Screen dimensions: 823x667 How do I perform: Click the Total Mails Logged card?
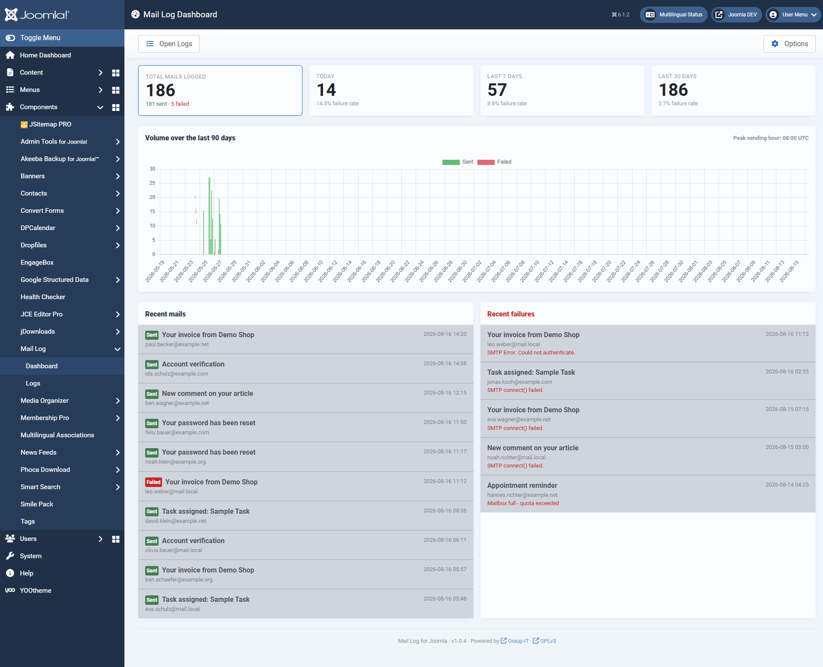coord(220,90)
